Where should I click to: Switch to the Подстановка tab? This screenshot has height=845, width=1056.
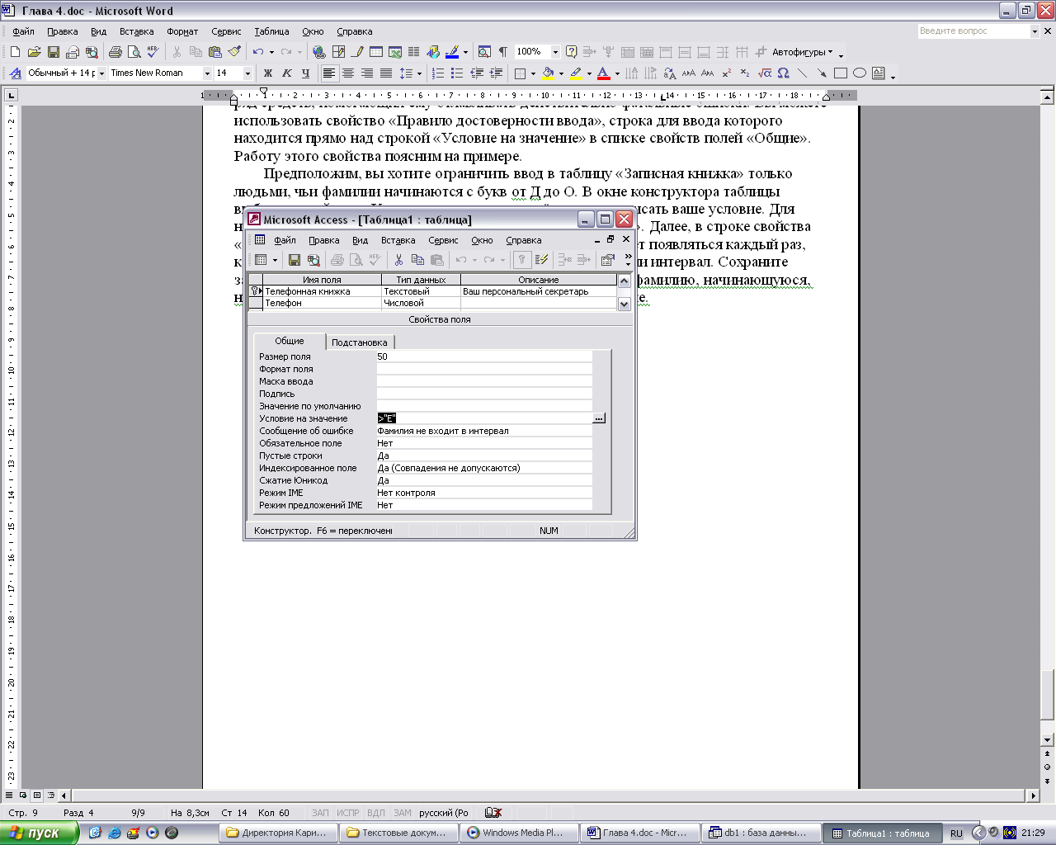pyautogui.click(x=359, y=342)
